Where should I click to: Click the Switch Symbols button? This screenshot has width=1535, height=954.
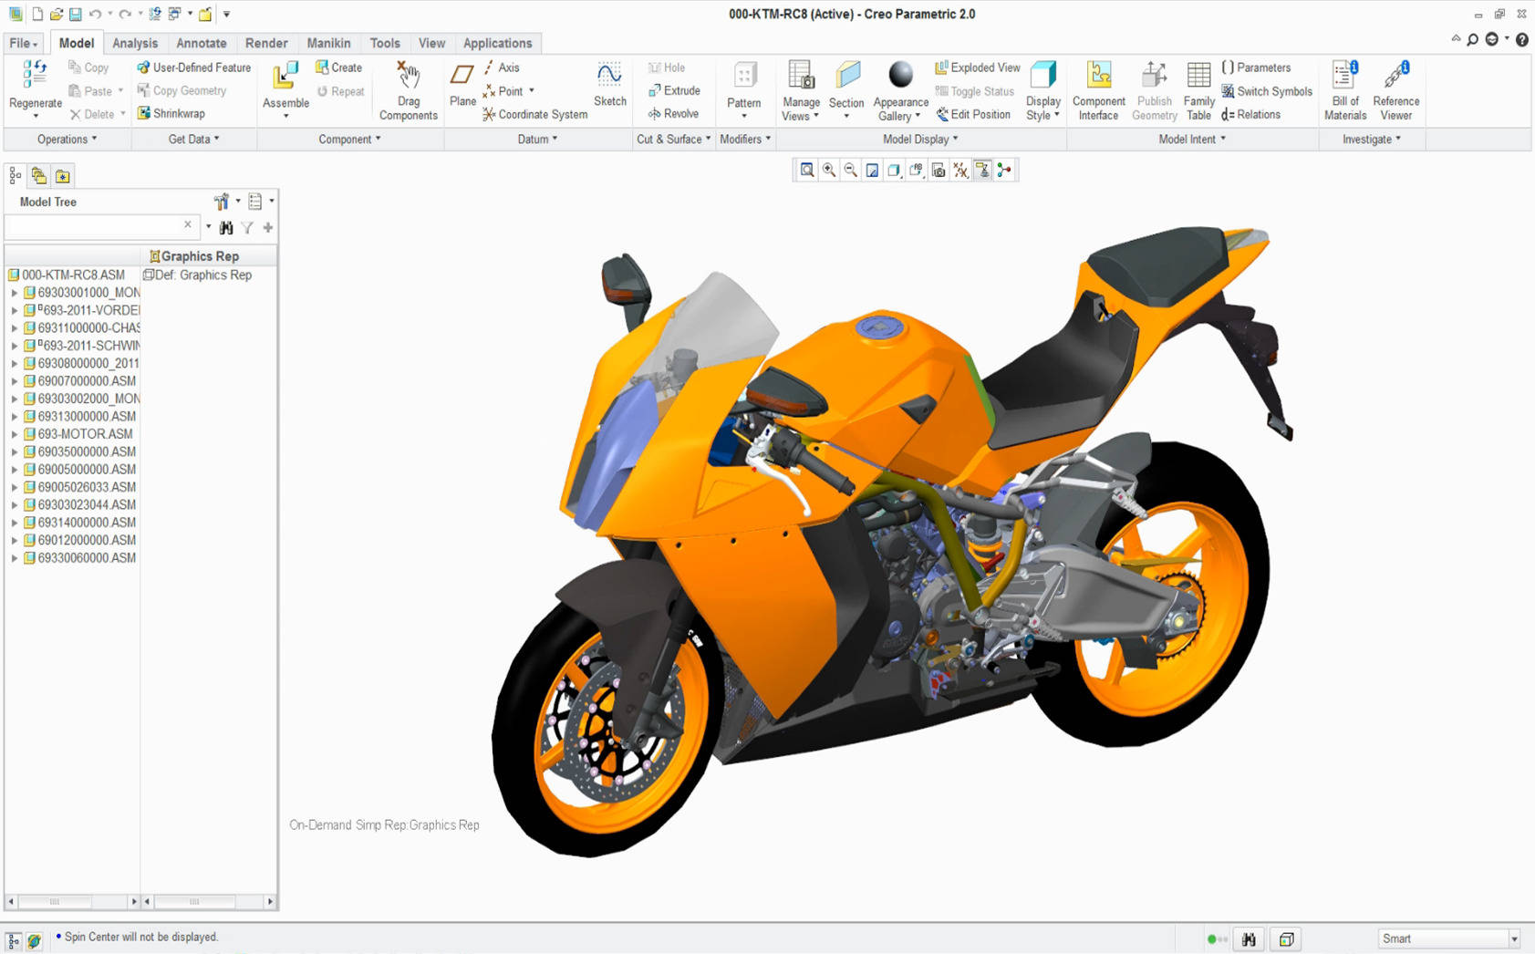click(x=1267, y=91)
